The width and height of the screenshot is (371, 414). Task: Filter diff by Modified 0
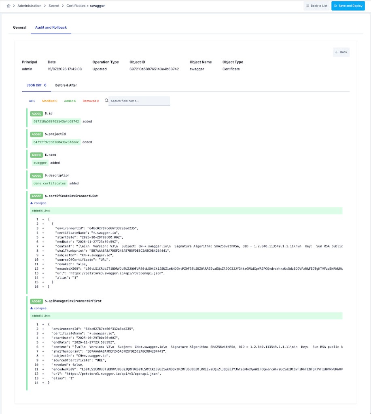tap(50, 101)
